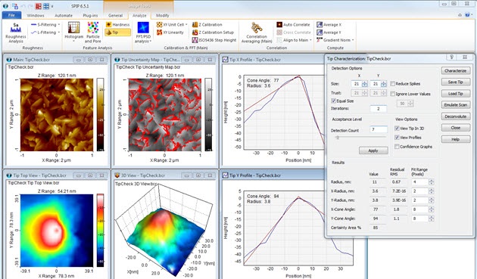Viewport: 477px width, 279px height.
Task: Click color scale bar in Main TipCheck window
Action: 100,115
